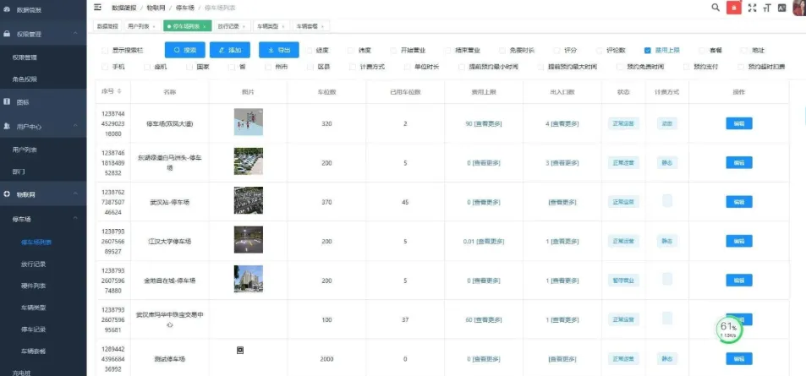Image resolution: width=806 pixels, height=376 pixels.
Task: Check the 评分 column checkbox
Action: tap(557, 50)
